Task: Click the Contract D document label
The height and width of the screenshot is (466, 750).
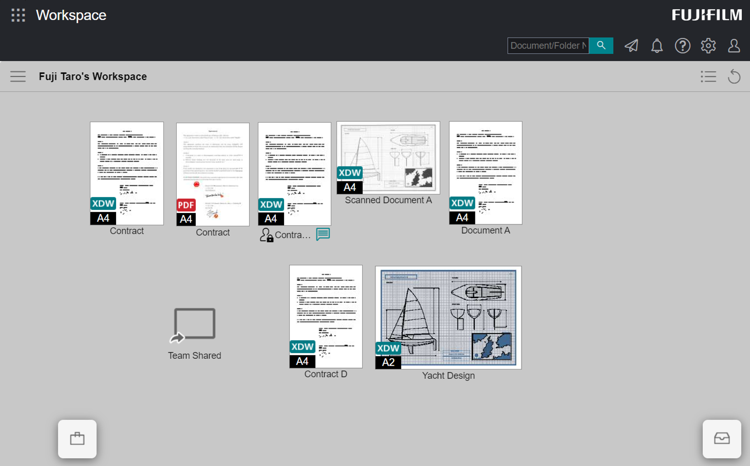Action: click(326, 374)
